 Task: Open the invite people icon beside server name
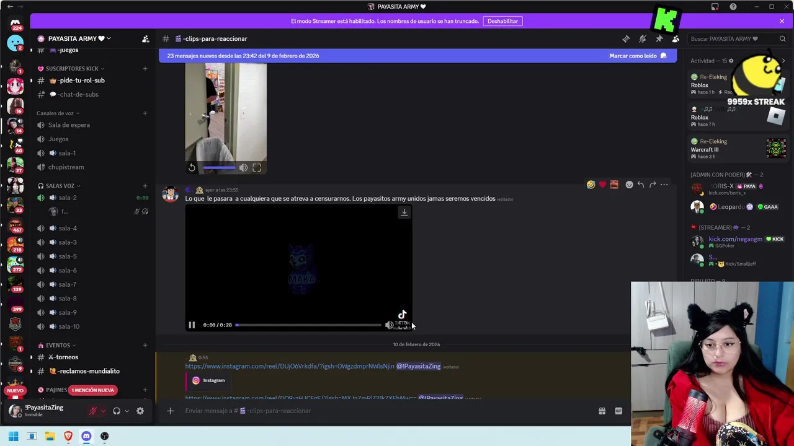tap(145, 38)
